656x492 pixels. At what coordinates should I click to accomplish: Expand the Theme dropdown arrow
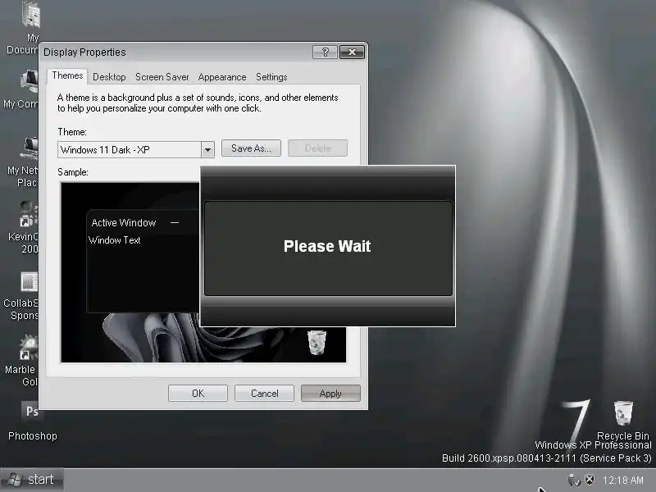coord(207,150)
